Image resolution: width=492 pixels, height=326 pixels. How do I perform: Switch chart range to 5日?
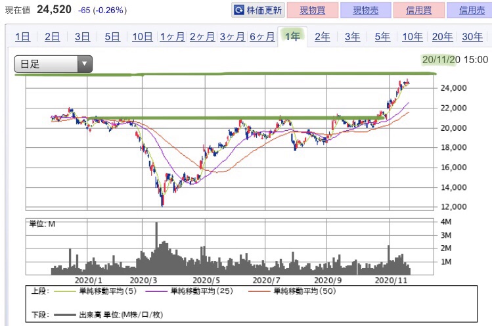[112, 37]
